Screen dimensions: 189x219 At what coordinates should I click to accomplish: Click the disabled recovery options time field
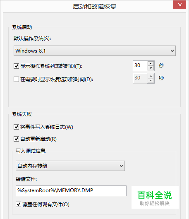140,78
